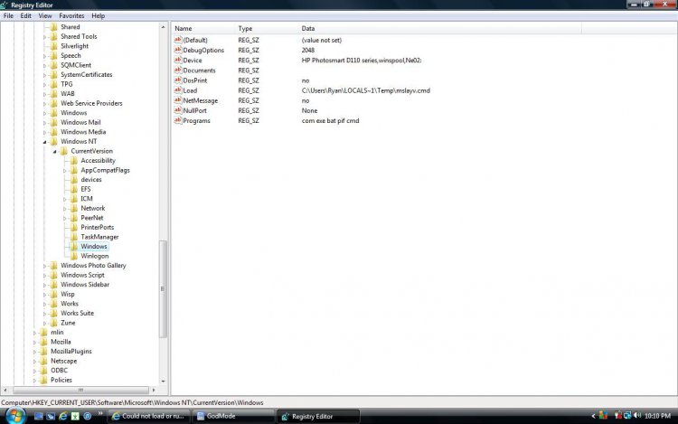
Task: Click the volume icon in system tray
Action: pos(637,415)
